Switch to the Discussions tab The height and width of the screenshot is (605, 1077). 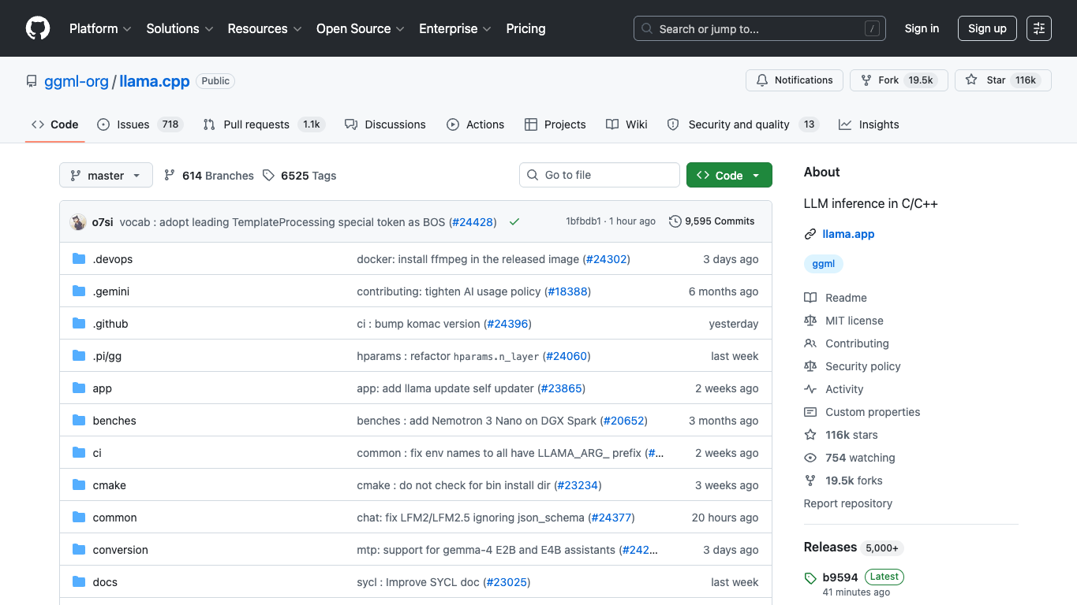(x=385, y=124)
